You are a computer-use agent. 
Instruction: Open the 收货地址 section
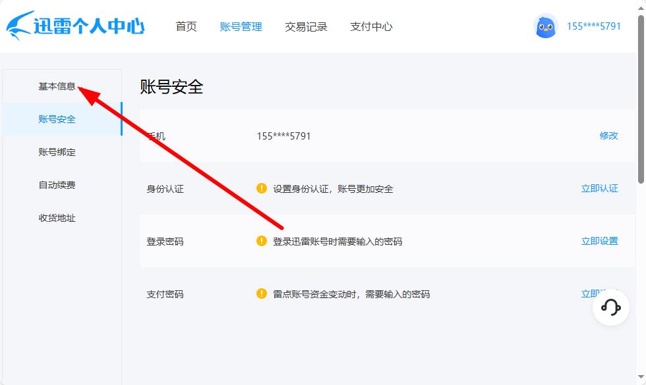pos(57,218)
